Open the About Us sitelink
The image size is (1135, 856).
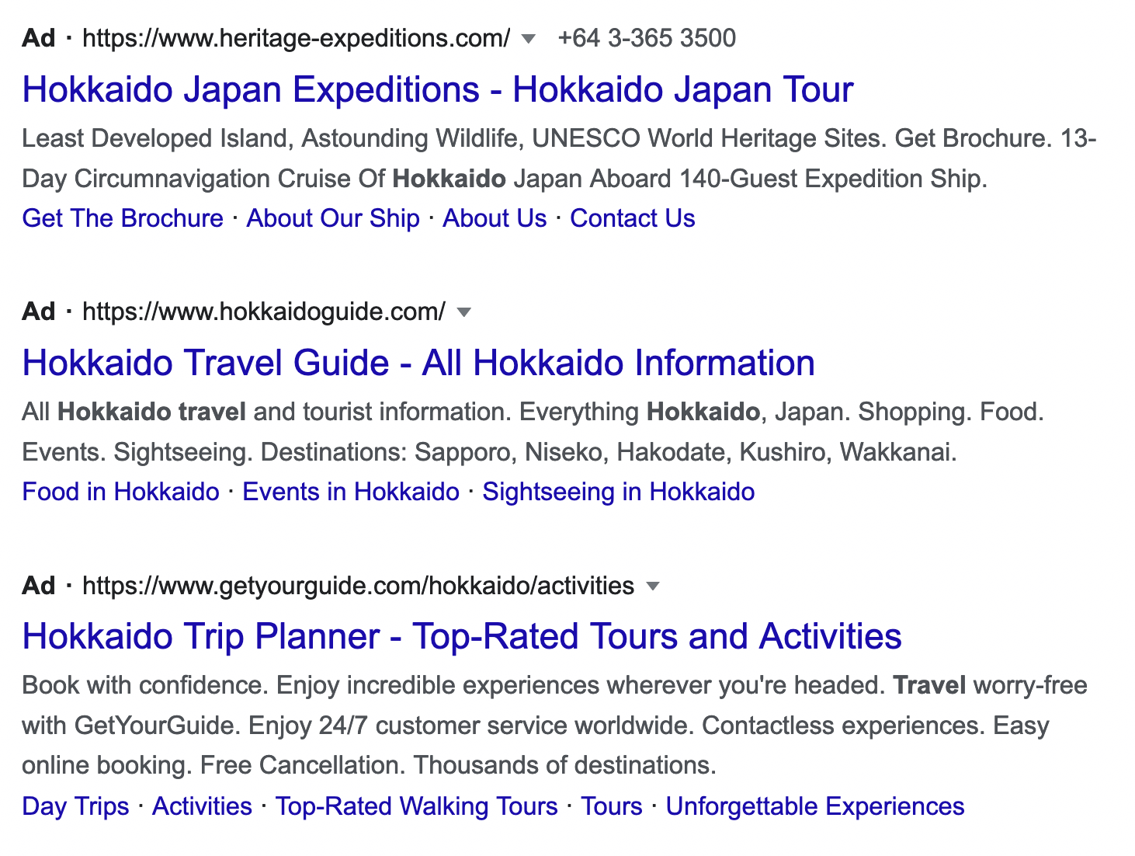pos(495,218)
